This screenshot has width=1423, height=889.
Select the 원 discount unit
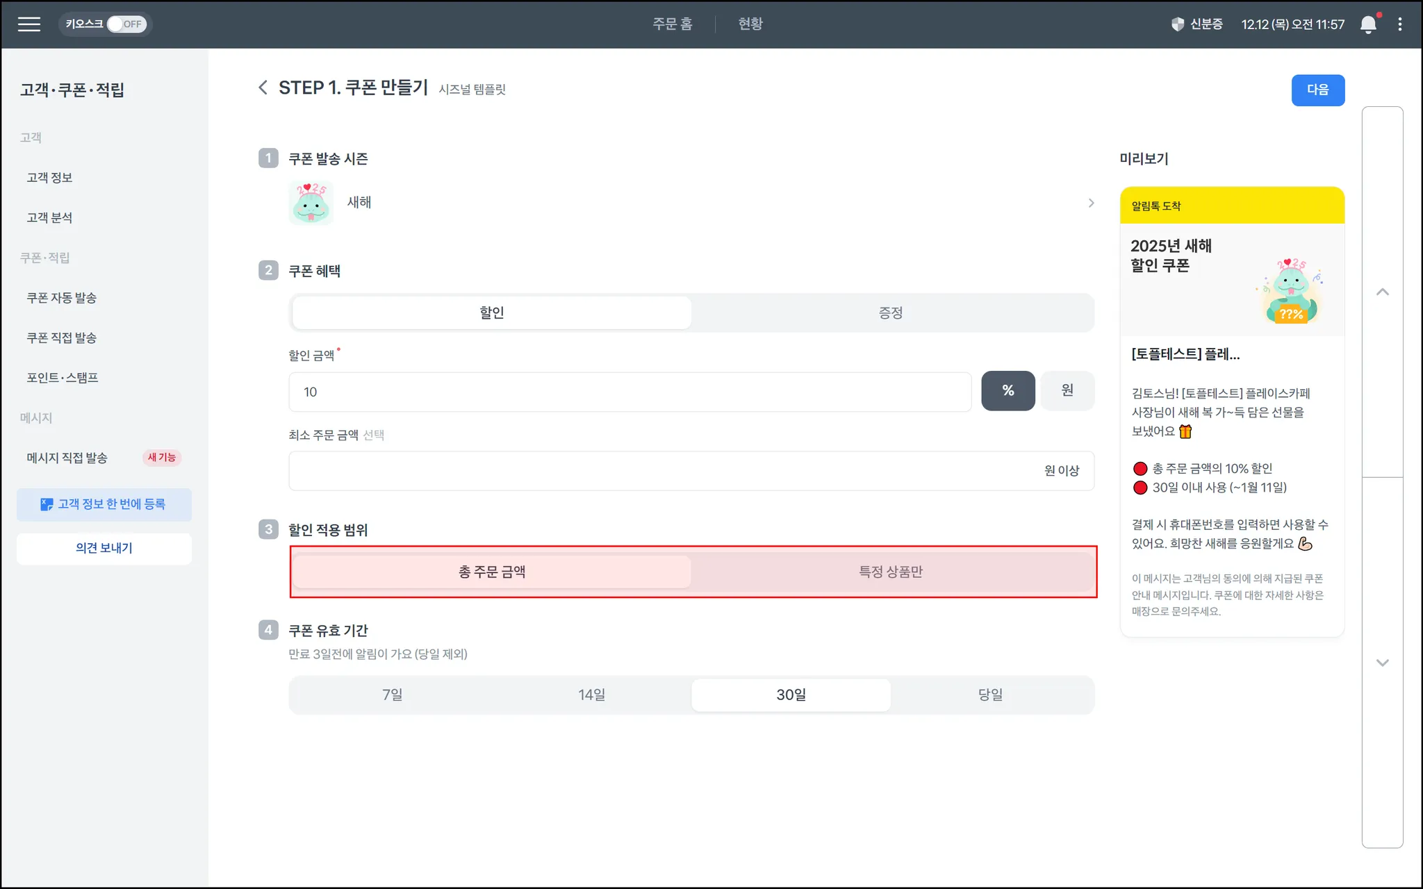point(1067,391)
